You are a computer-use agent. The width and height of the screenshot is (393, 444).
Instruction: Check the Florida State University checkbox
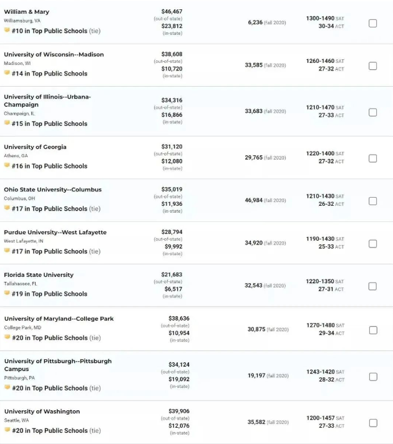tap(372, 286)
